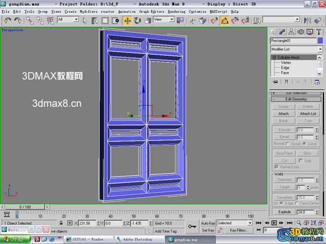Viewport: 326px width, 244px height.
Task: Toggle Window/Crossing selection icon
Action: coord(115,20)
